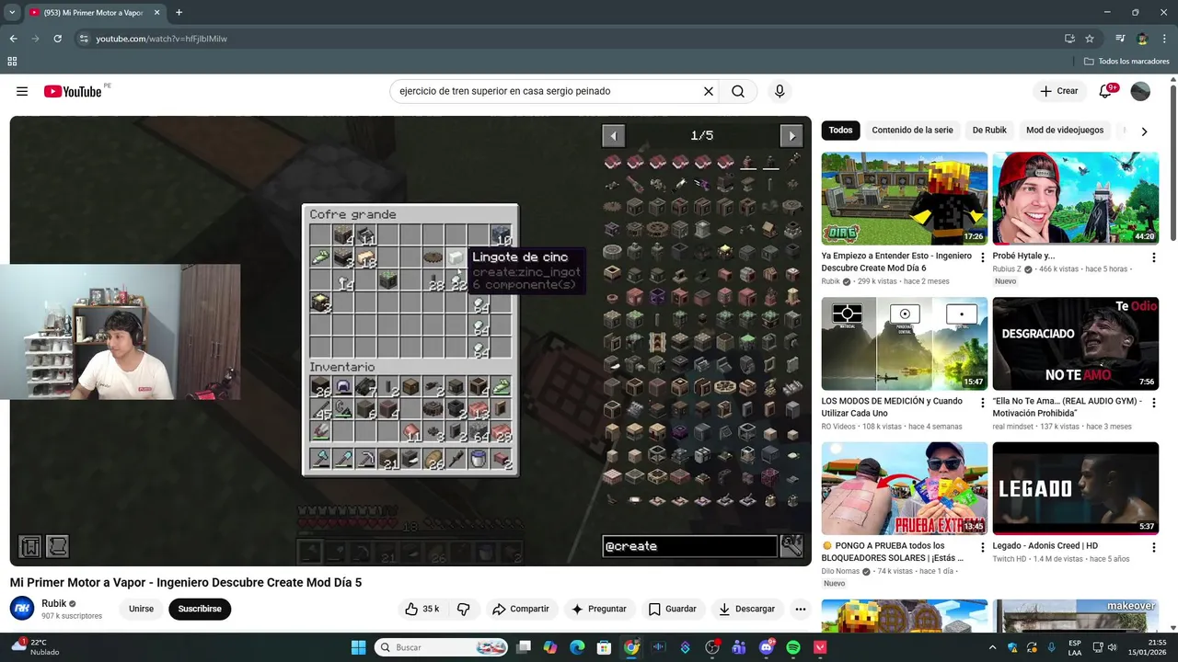Bookmark this page with star icon
This screenshot has height=662, width=1178.
(1090, 39)
